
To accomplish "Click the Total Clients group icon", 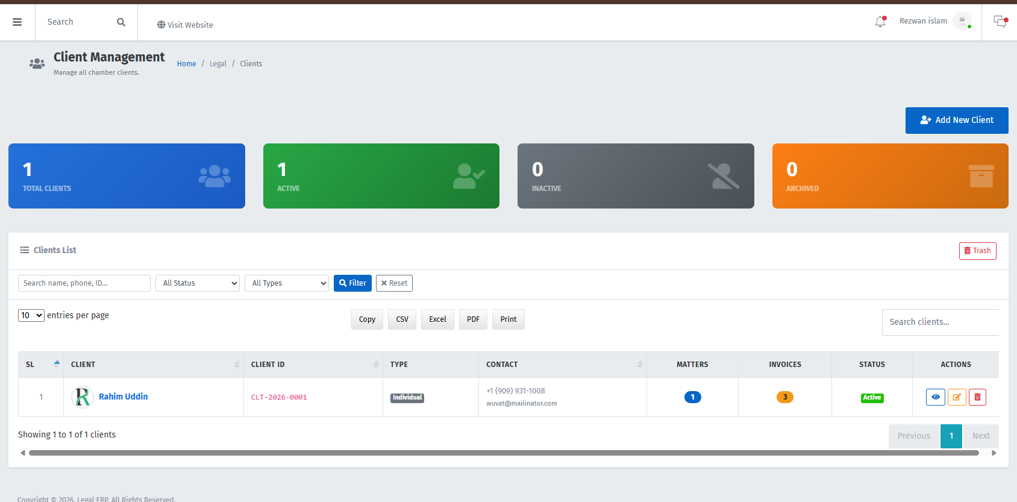I will coord(214,177).
